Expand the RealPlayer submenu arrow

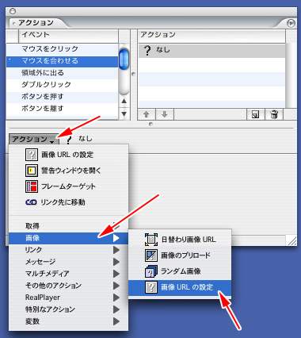tap(116, 298)
